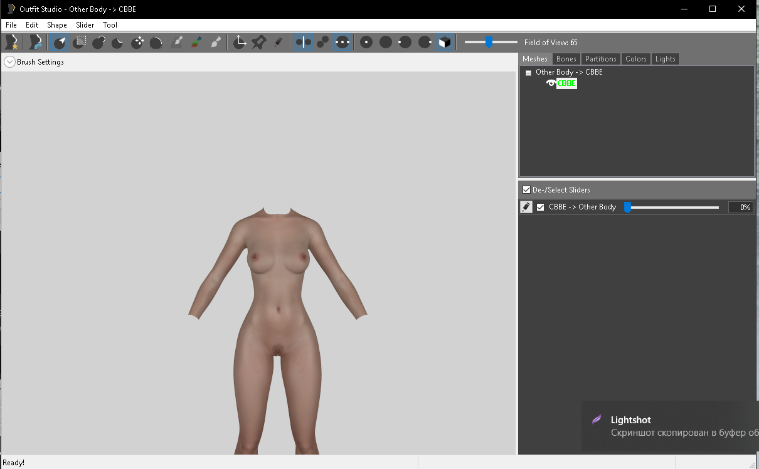
Task: Click the Load Outfit toolbar icon
Action: coord(36,42)
